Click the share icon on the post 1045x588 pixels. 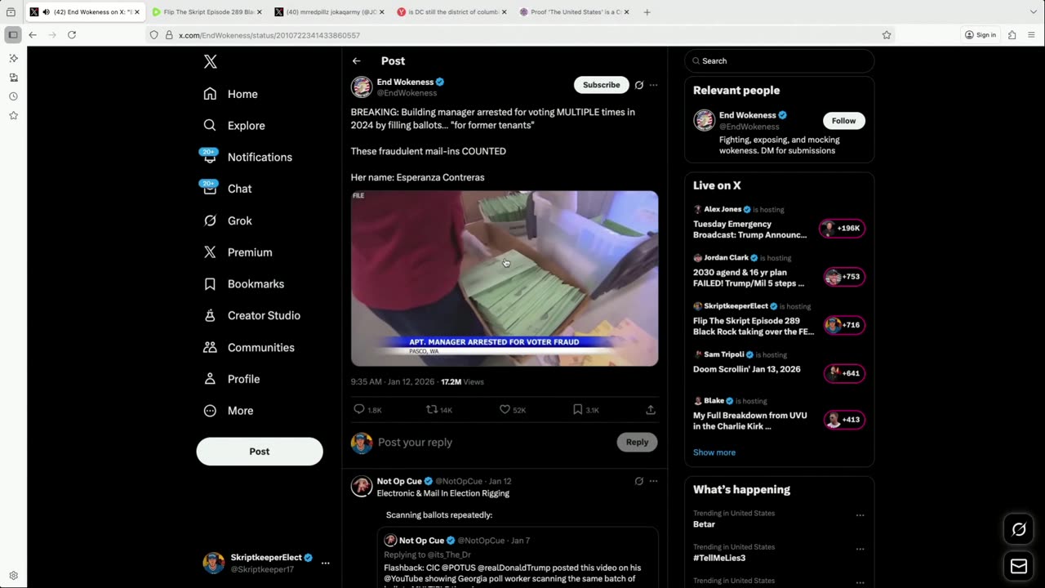point(651,409)
